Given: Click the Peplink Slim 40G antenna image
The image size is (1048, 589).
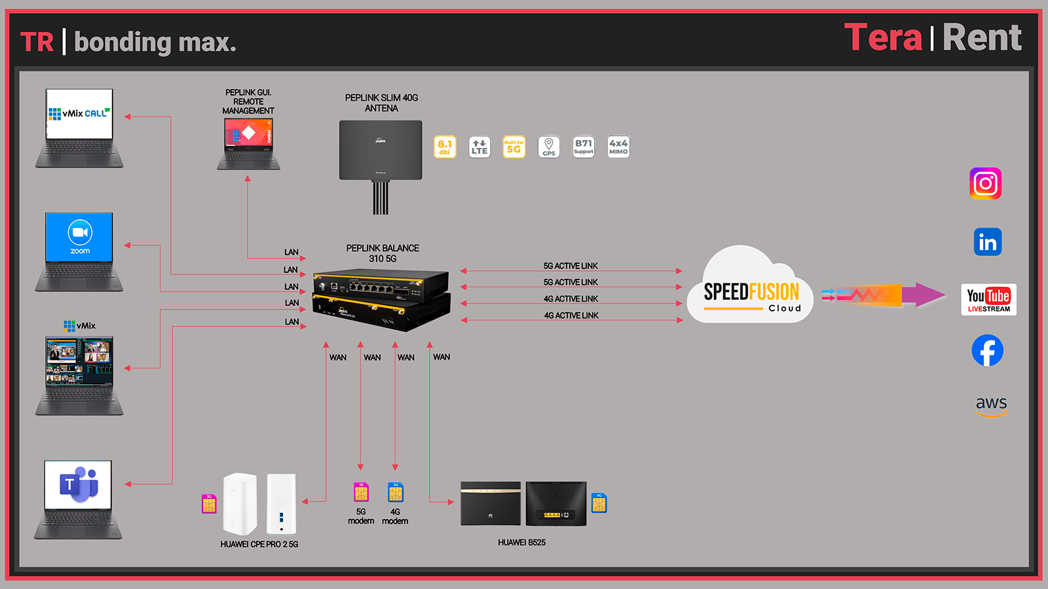Looking at the screenshot, I should (x=381, y=167).
